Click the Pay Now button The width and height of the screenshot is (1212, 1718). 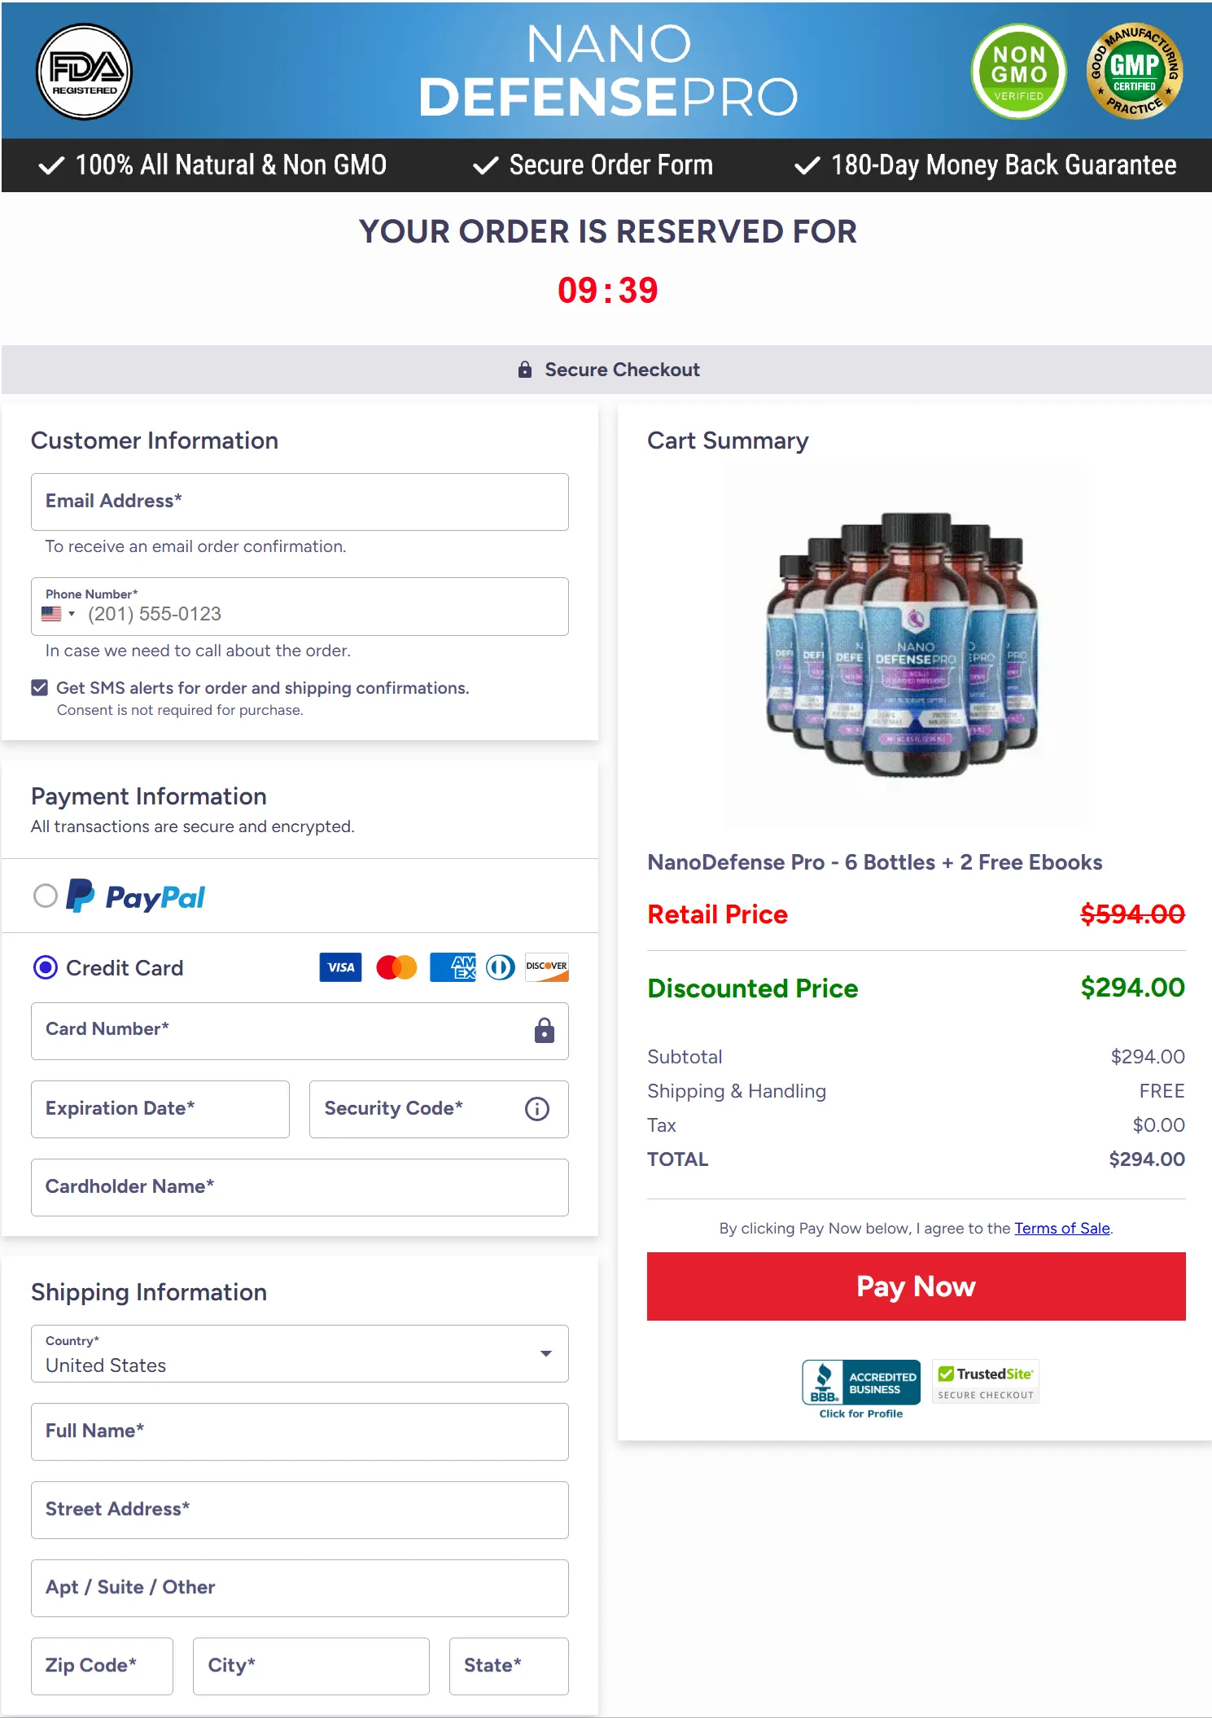[915, 1286]
